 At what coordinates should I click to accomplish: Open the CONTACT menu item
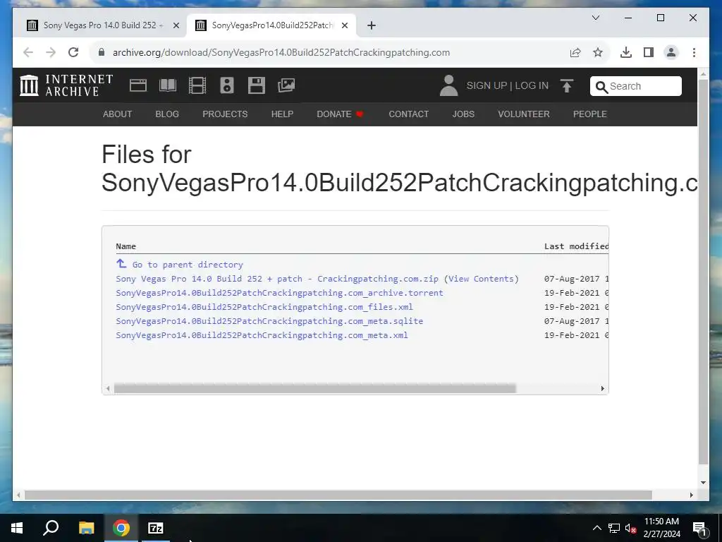point(408,114)
